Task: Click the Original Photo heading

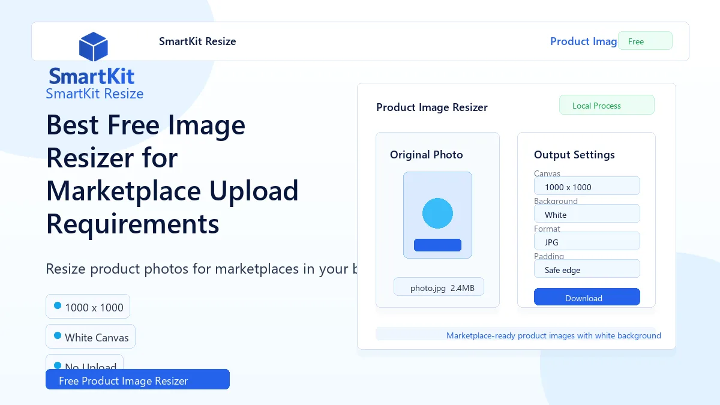Action: pos(427,155)
